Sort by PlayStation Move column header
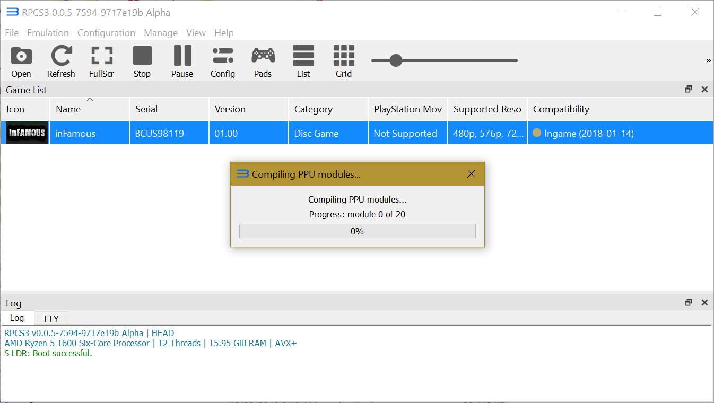Screen dimensions: 714x403 [408, 109]
